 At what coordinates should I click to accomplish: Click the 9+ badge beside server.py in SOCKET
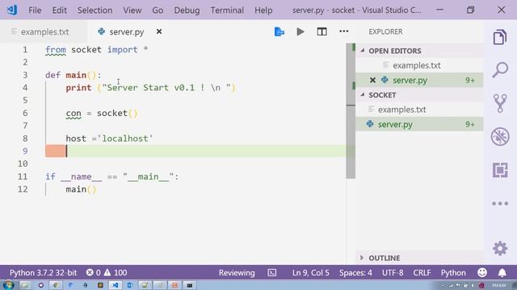(x=470, y=124)
